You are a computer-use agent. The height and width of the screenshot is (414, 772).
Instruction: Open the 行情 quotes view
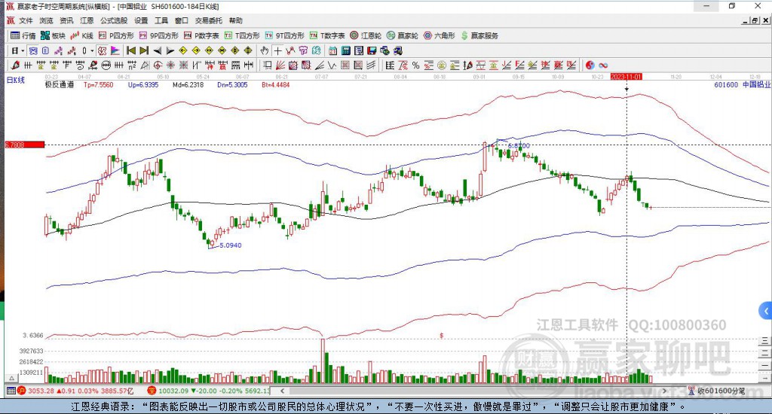(x=23, y=35)
